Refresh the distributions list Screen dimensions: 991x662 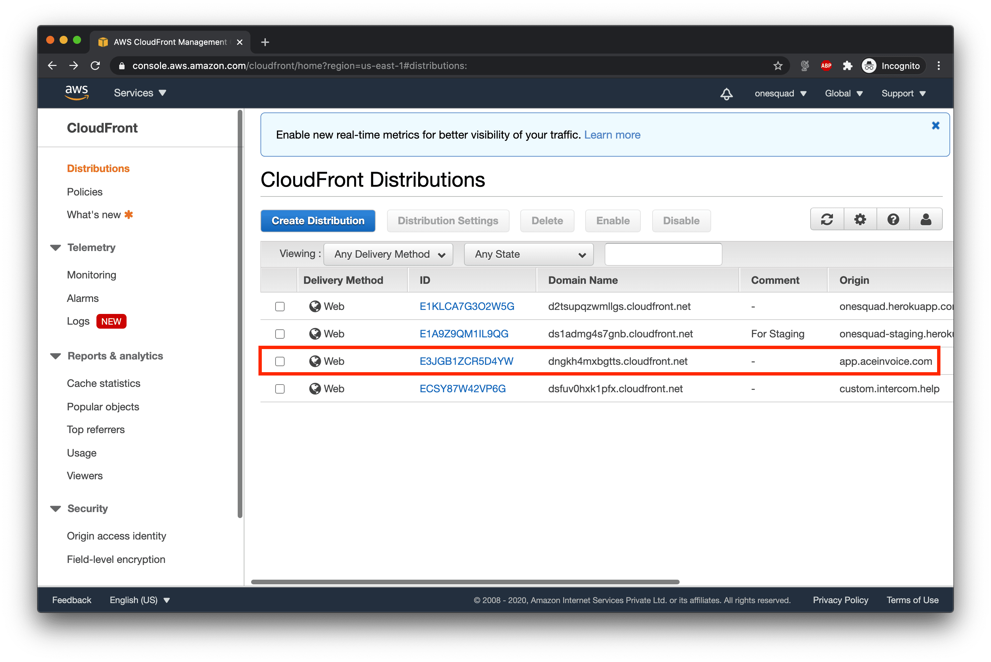pos(826,219)
